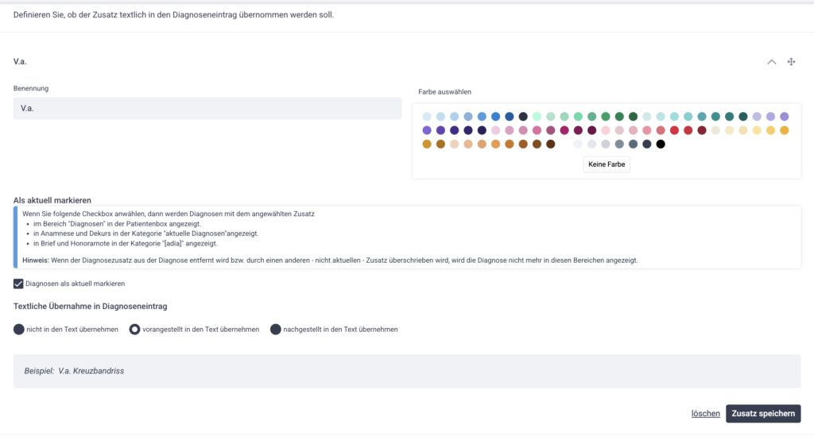Click the 'löschen' link
814x440 pixels.
click(705, 414)
